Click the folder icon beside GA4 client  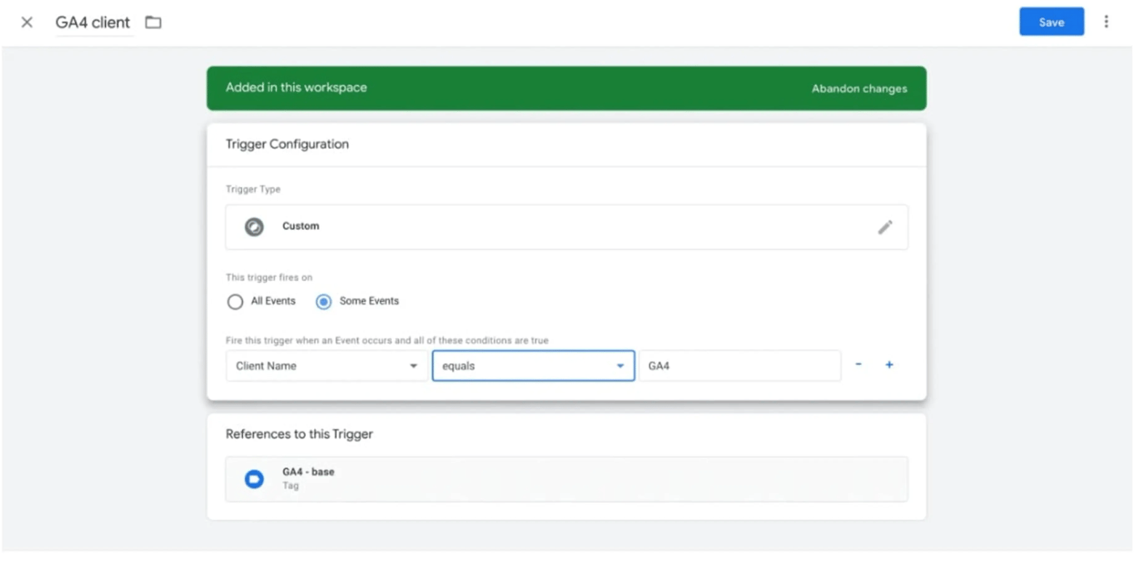click(153, 23)
